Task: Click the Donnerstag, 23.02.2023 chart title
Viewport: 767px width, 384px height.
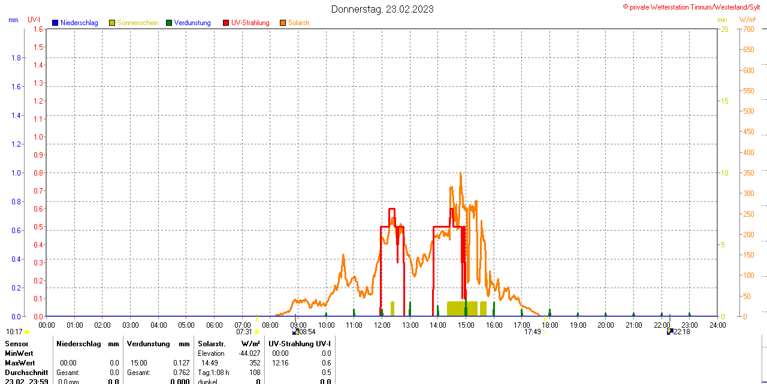Action: (x=382, y=9)
